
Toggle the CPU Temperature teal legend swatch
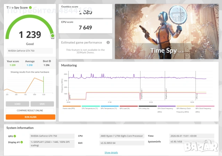91,106
